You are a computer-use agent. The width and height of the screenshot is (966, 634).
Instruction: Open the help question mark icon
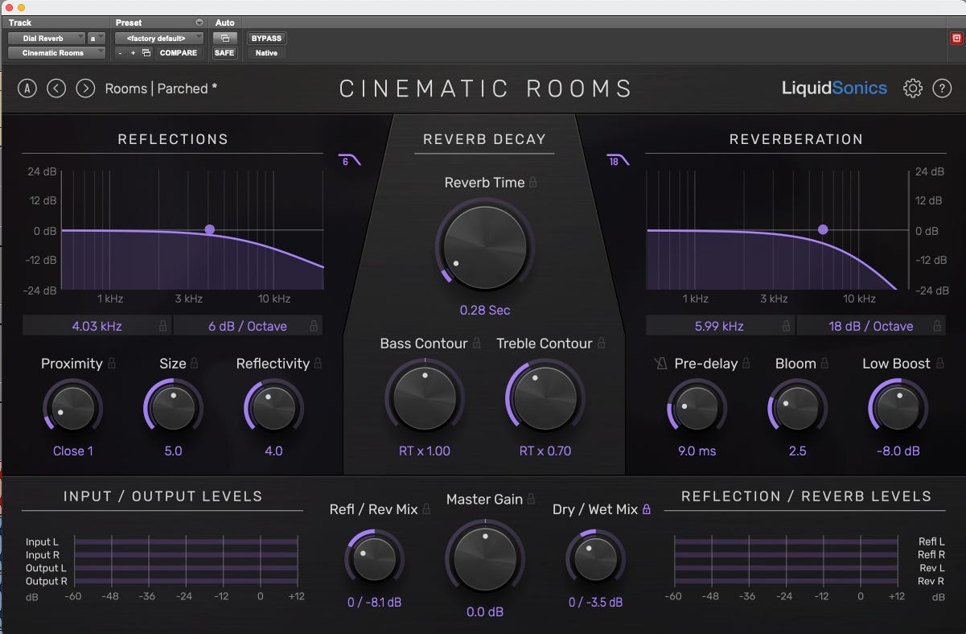pyautogui.click(x=942, y=89)
